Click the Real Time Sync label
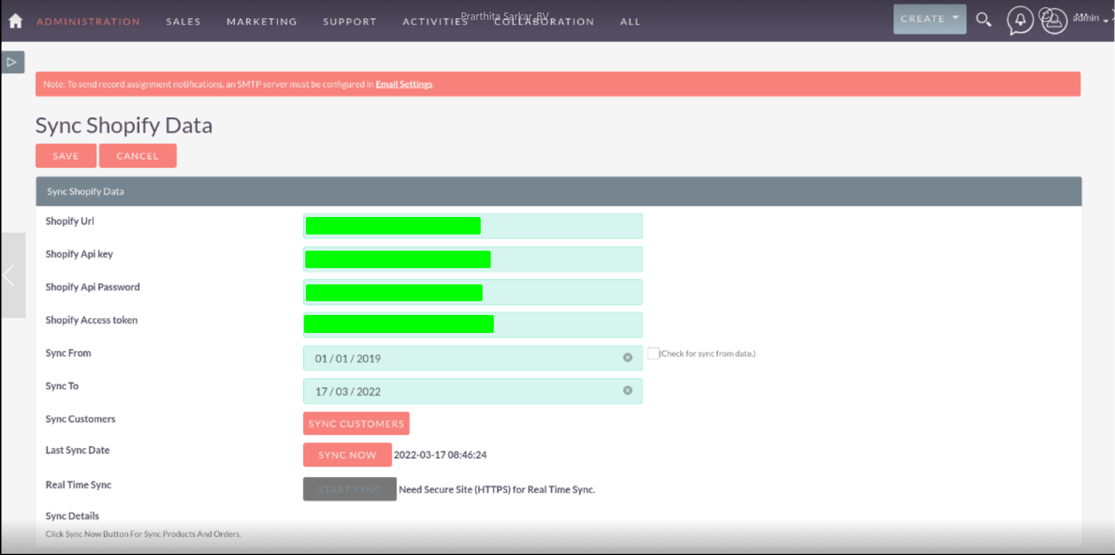The image size is (1115, 555). point(79,485)
